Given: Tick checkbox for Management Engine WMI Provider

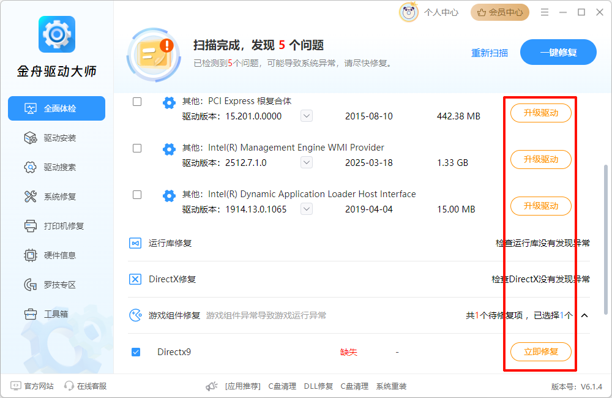Looking at the screenshot, I should (137, 148).
